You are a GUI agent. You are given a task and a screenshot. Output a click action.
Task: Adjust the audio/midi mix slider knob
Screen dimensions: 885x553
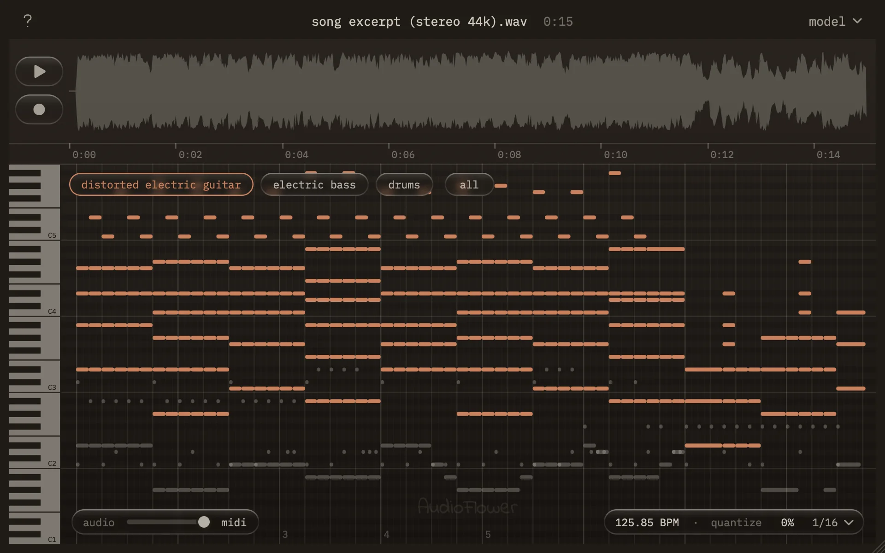click(204, 522)
